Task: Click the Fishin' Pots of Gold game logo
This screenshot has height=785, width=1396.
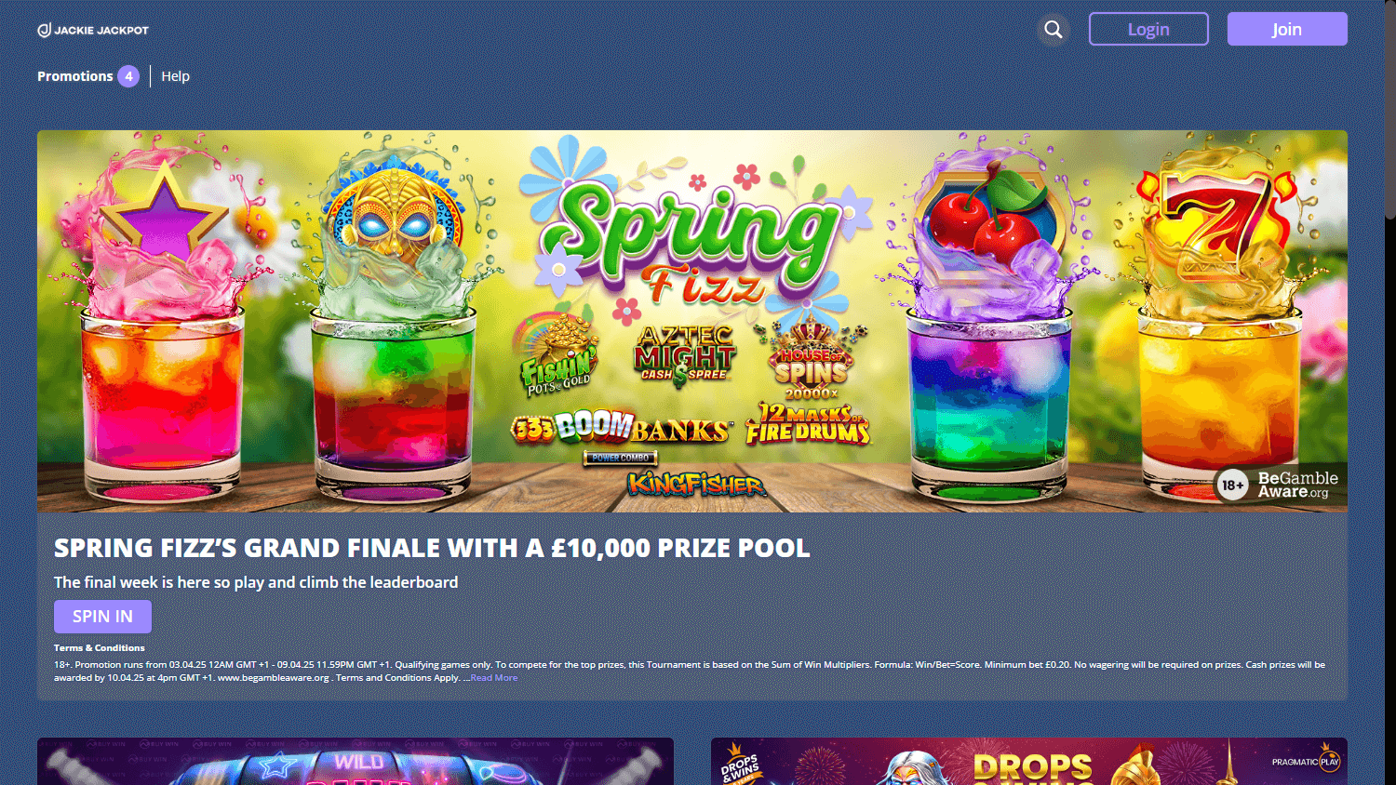Action: (x=558, y=357)
